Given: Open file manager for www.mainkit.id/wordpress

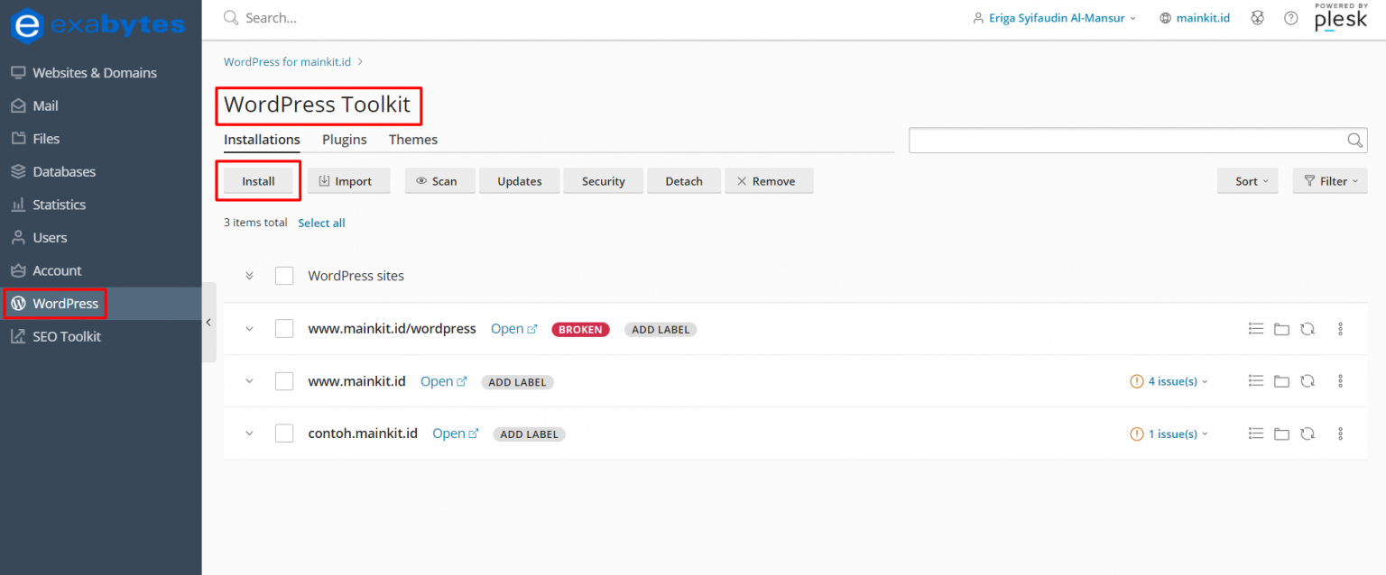Looking at the screenshot, I should (1282, 329).
